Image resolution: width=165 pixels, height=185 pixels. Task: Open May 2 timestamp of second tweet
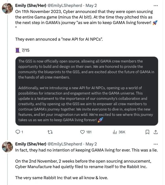pyautogui.click(x=91, y=144)
